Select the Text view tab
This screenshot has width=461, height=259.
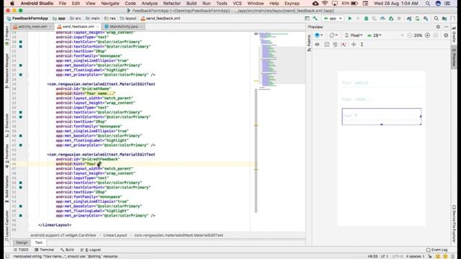(x=39, y=242)
